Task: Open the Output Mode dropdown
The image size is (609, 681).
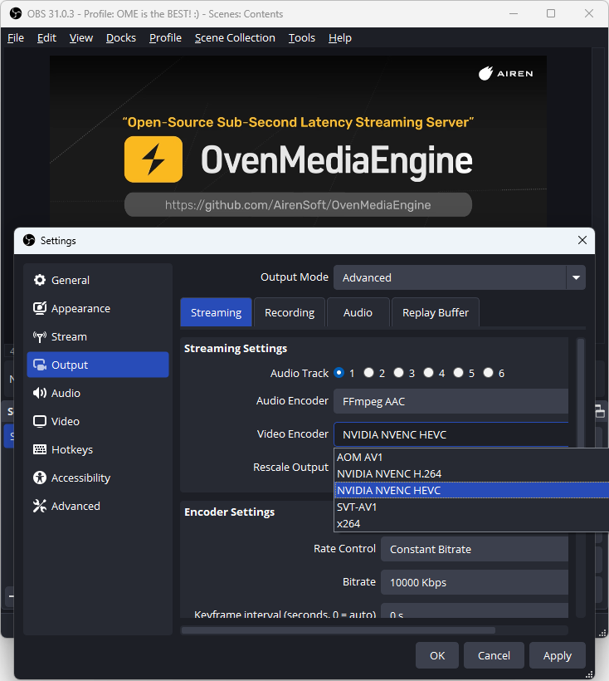Action: [459, 277]
